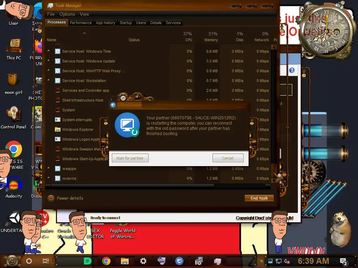This screenshot has height=268, width=358.
Task: Click the muted volume tray icon
Action: pyautogui.click(x=287, y=261)
